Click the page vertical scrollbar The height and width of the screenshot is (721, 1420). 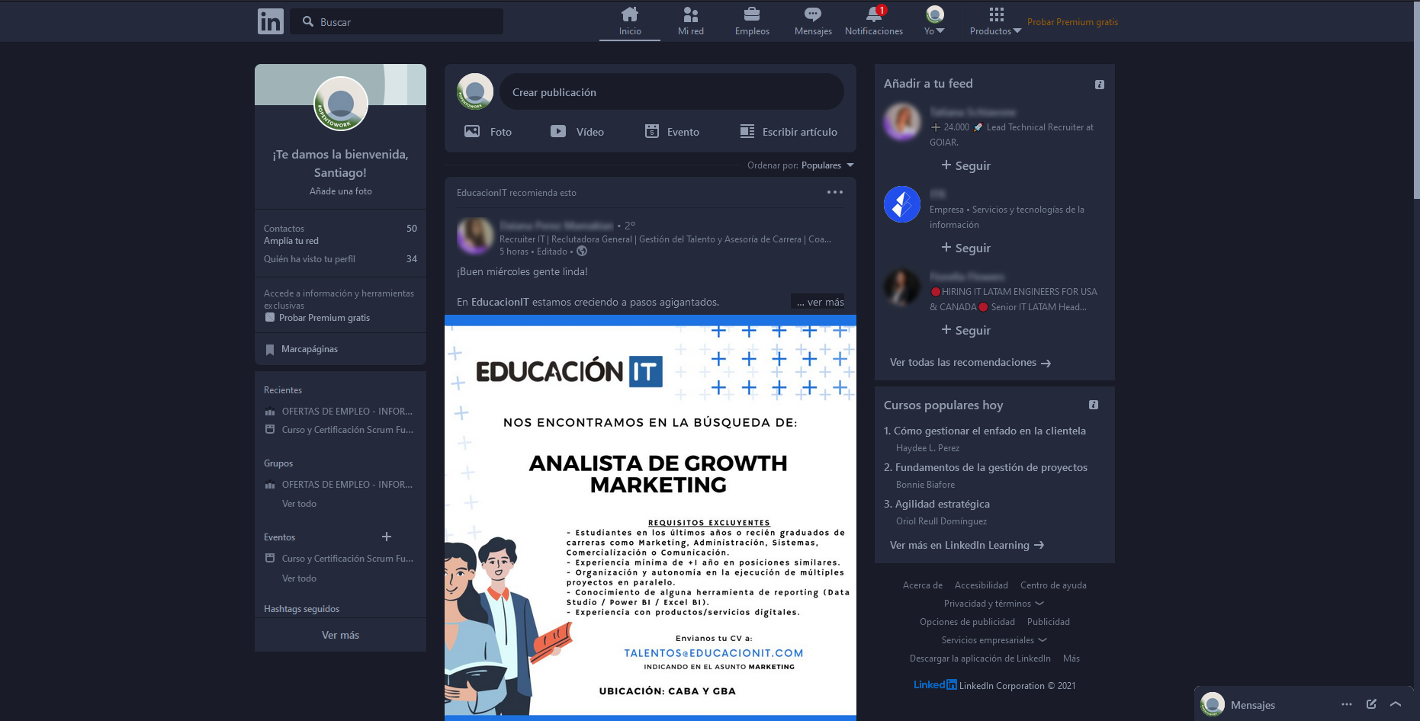(1416, 99)
